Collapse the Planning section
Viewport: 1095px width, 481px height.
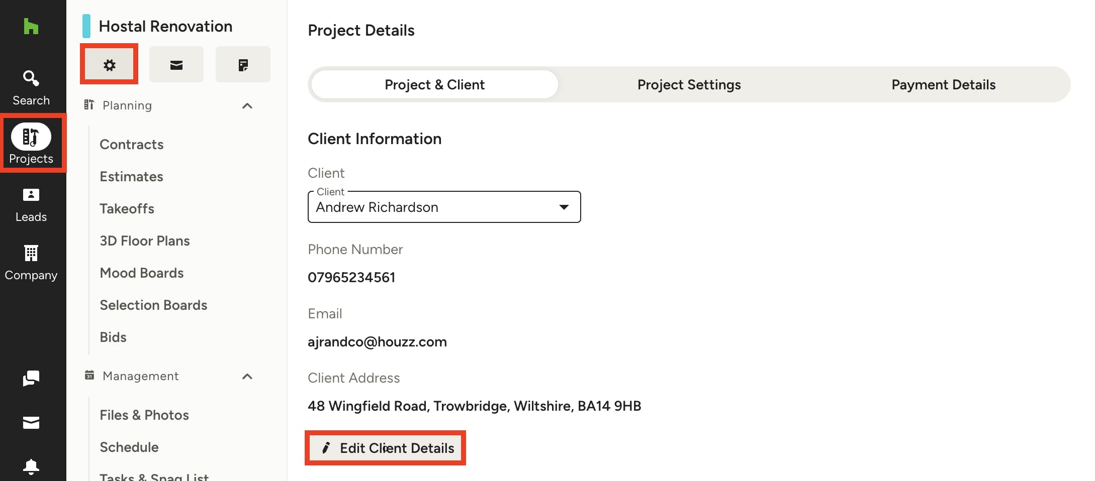(247, 105)
